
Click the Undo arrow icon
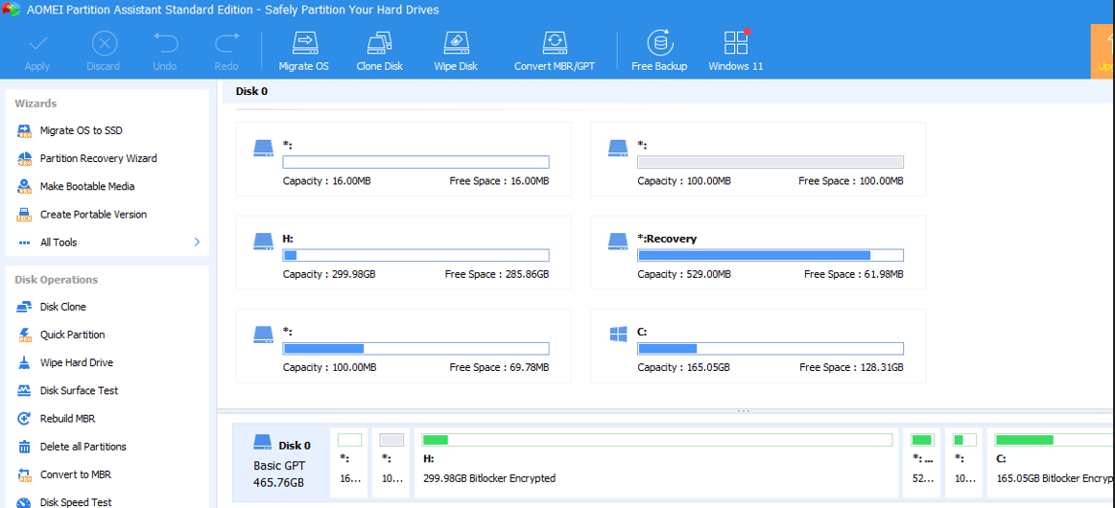tap(165, 44)
